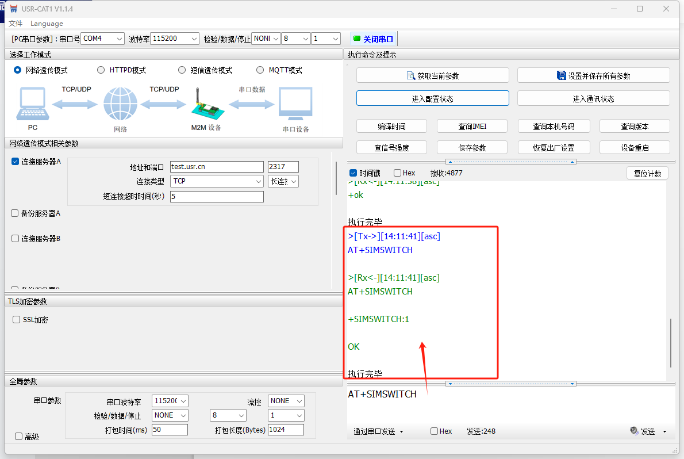Click the receive log vertical scrollbar
The image size is (684, 459).
[670, 343]
